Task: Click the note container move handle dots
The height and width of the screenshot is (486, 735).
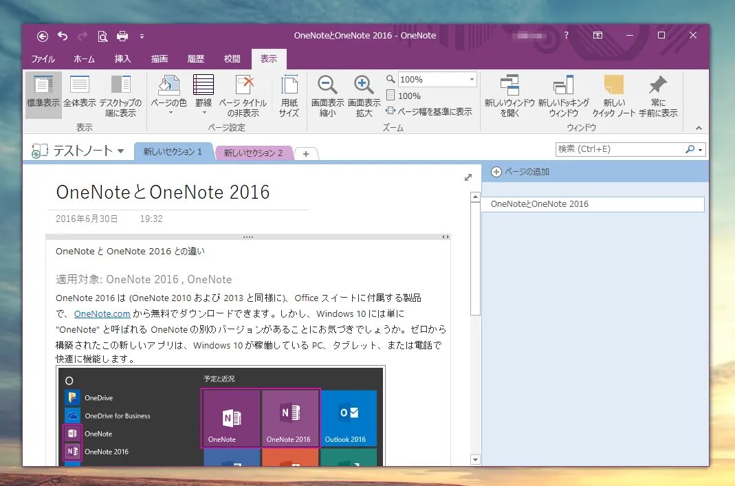Action: tap(248, 237)
